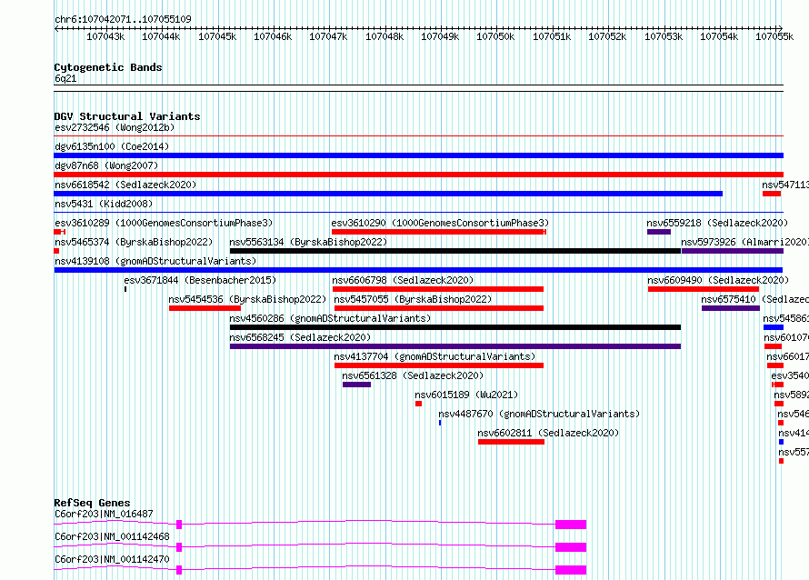The image size is (809, 580).
Task: Click the 107048k ruler position
Action: (385, 36)
